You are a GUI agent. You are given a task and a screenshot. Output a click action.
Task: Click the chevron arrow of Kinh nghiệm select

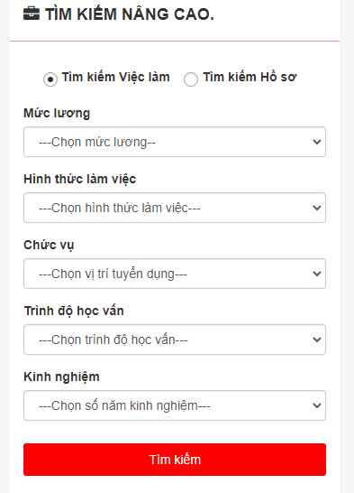[x=317, y=405]
